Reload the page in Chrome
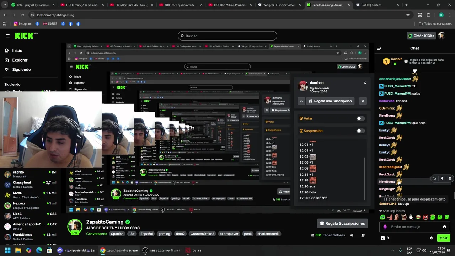455x256 pixels. 22,15
